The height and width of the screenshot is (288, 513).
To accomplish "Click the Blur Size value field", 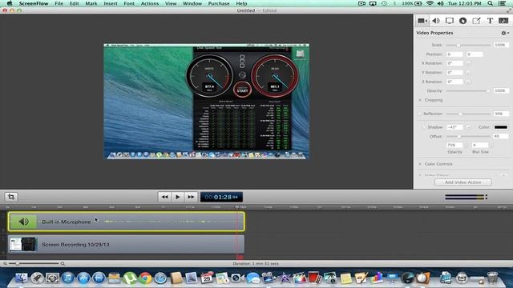I will (480, 145).
